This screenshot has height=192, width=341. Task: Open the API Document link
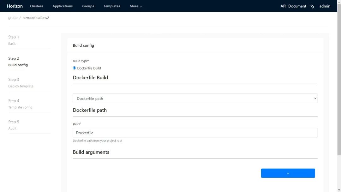tap(293, 6)
